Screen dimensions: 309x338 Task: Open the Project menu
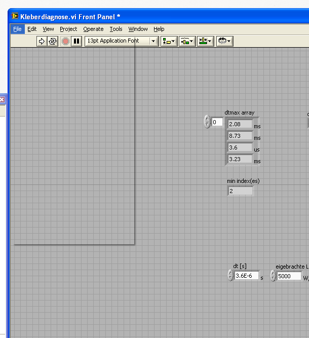(x=68, y=29)
